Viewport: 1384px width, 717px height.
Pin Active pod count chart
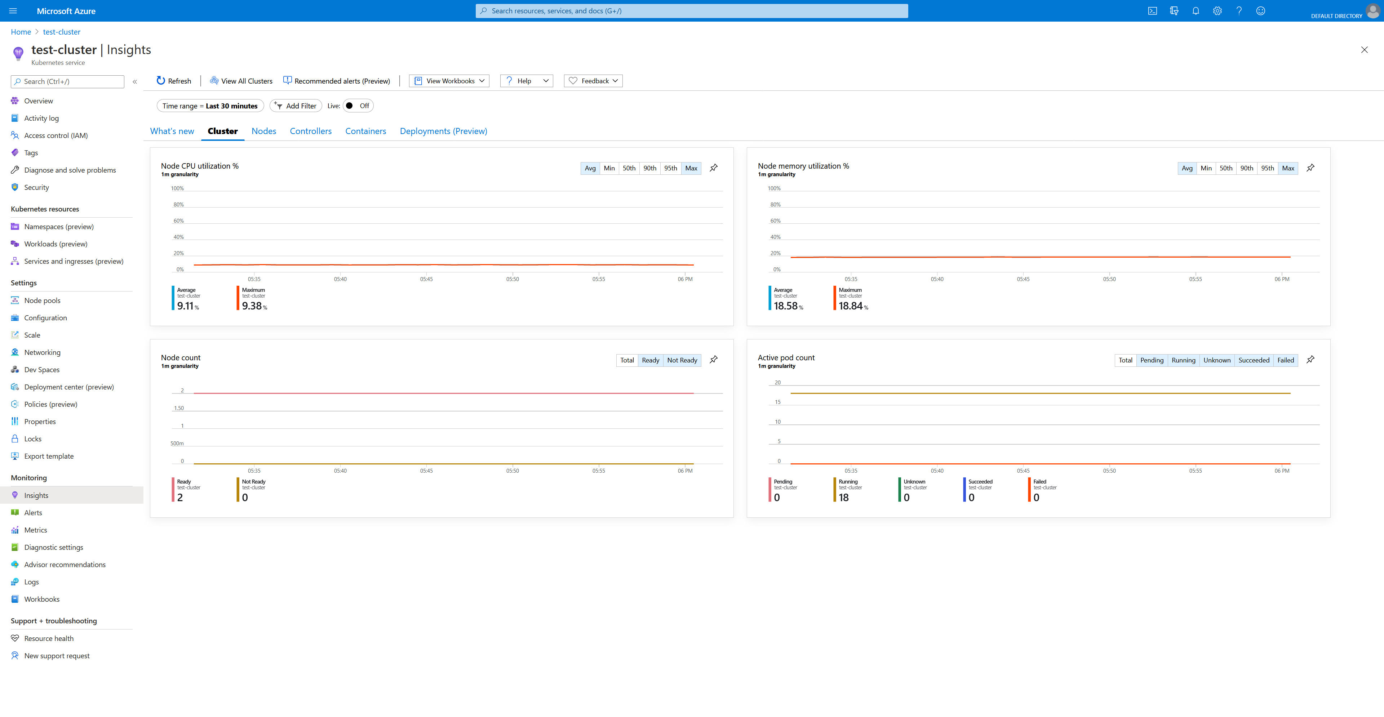coord(1310,360)
